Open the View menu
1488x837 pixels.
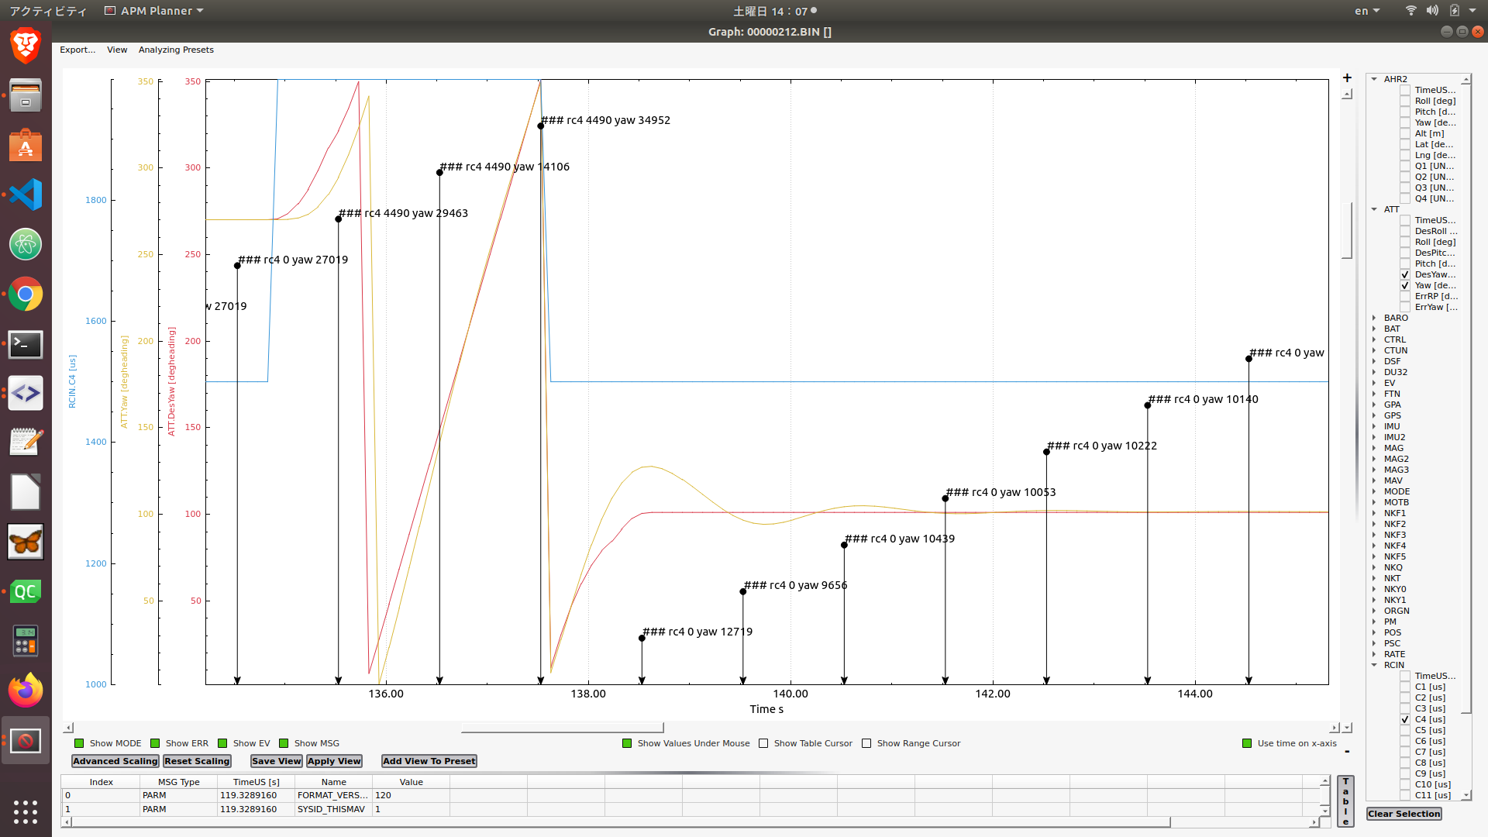pyautogui.click(x=117, y=50)
